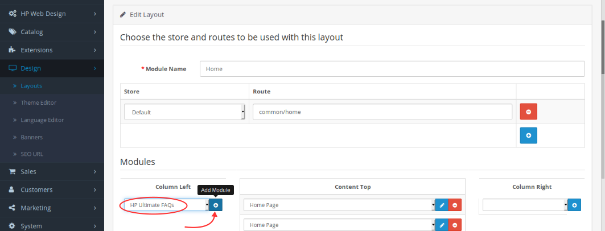Open the Sales sidebar menu

click(x=52, y=171)
